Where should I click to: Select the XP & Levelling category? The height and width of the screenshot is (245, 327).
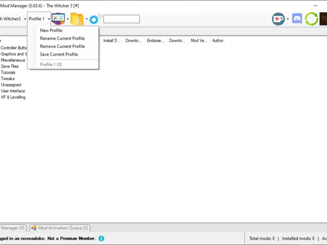tap(13, 97)
